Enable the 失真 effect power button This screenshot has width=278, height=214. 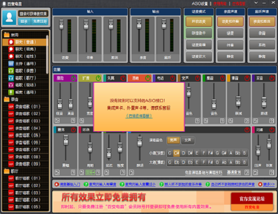click(123, 78)
